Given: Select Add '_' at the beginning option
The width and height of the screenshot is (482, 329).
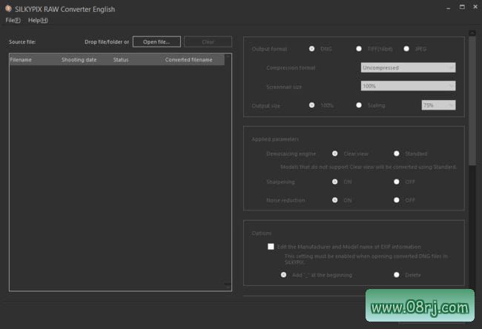Looking at the screenshot, I should click(283, 275).
